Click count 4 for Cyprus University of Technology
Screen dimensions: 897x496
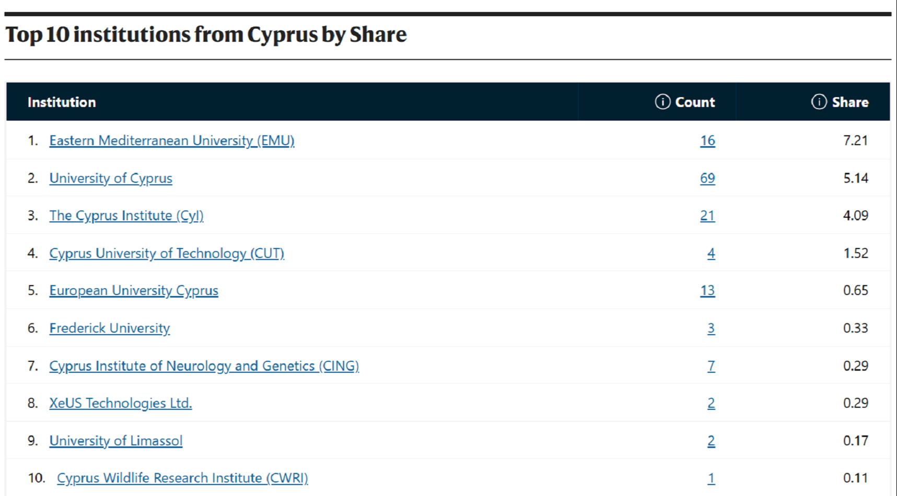711,253
